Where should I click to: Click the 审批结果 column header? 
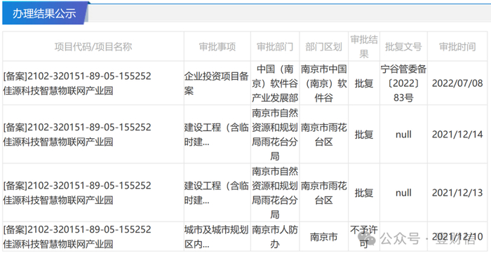coord(364,47)
